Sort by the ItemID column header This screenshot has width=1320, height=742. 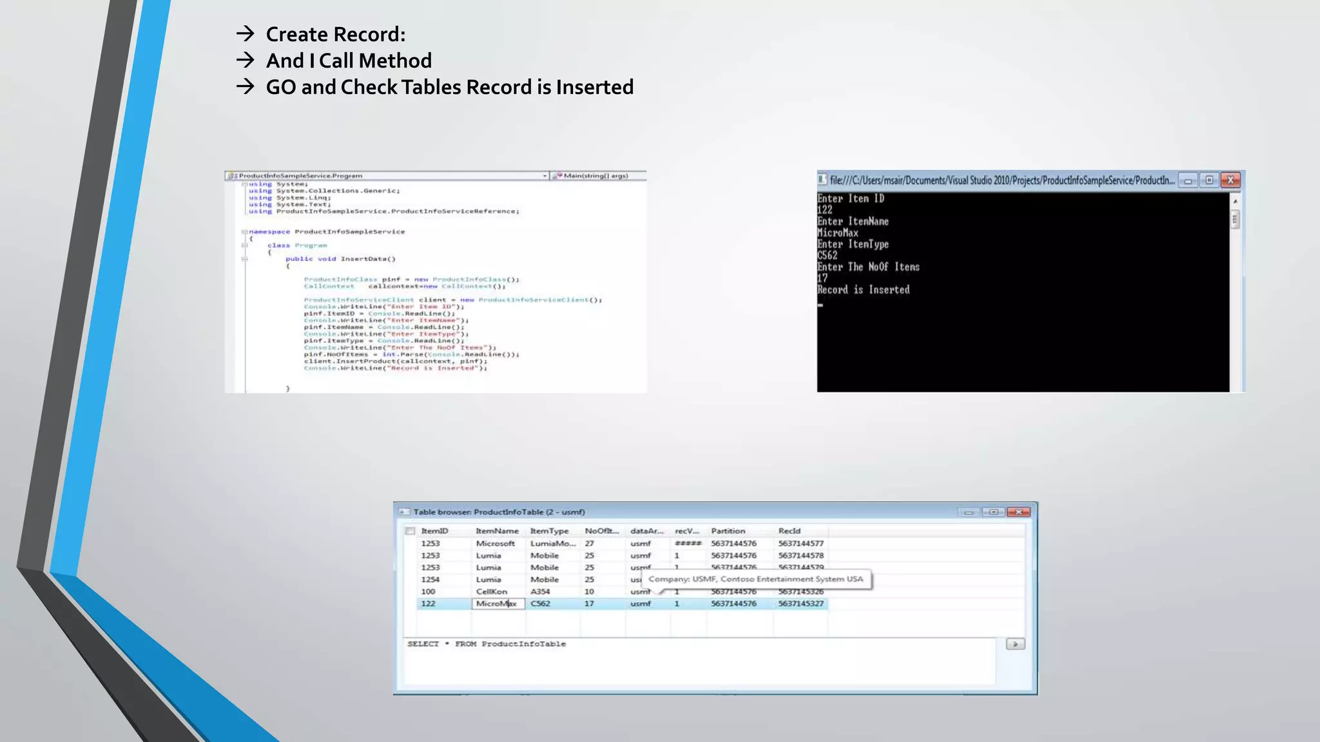(x=443, y=531)
